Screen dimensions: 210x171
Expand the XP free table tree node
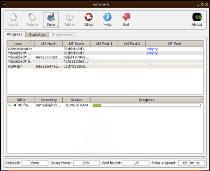(x=10, y=105)
